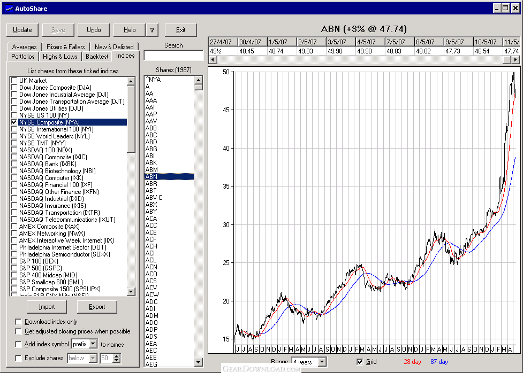Select ABT in the shares list

pos(169,190)
